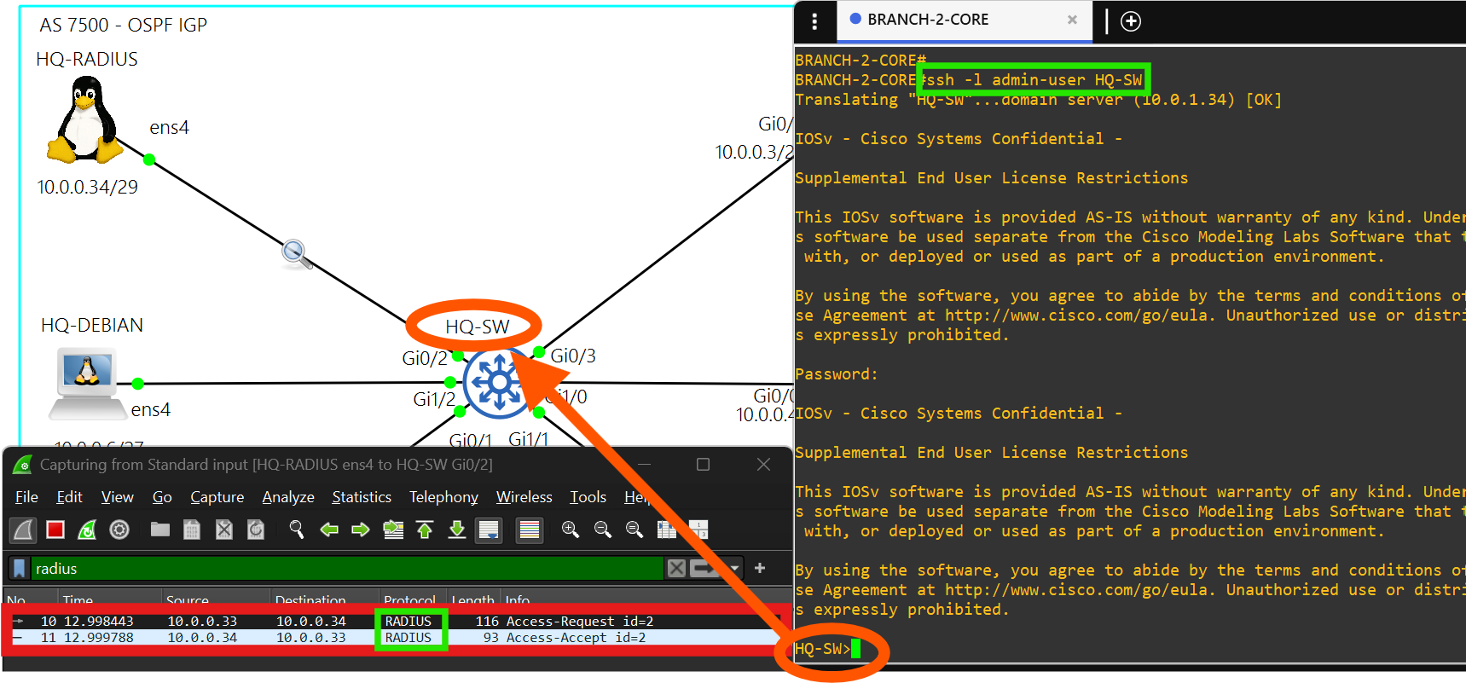Image resolution: width=1466 pixels, height=683 pixels.
Task: Go back to the previous packet
Action: click(x=329, y=530)
